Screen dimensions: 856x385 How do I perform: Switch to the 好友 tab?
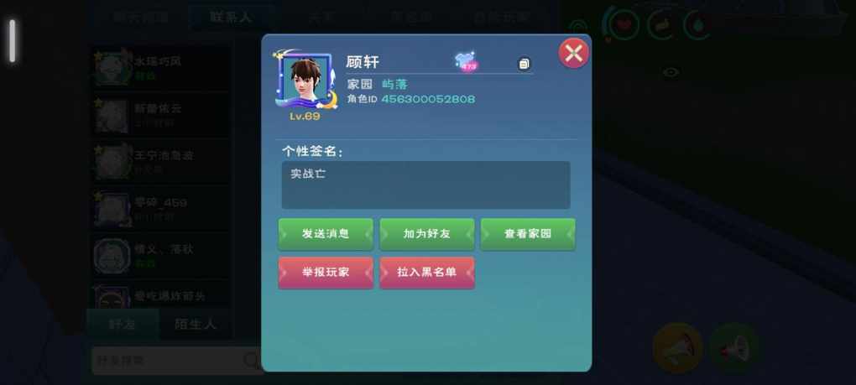click(123, 325)
